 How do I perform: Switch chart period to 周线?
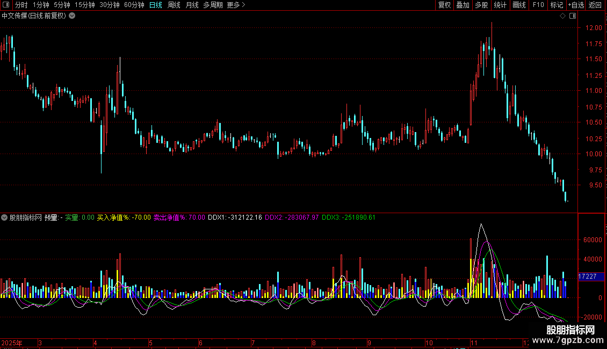174,5
